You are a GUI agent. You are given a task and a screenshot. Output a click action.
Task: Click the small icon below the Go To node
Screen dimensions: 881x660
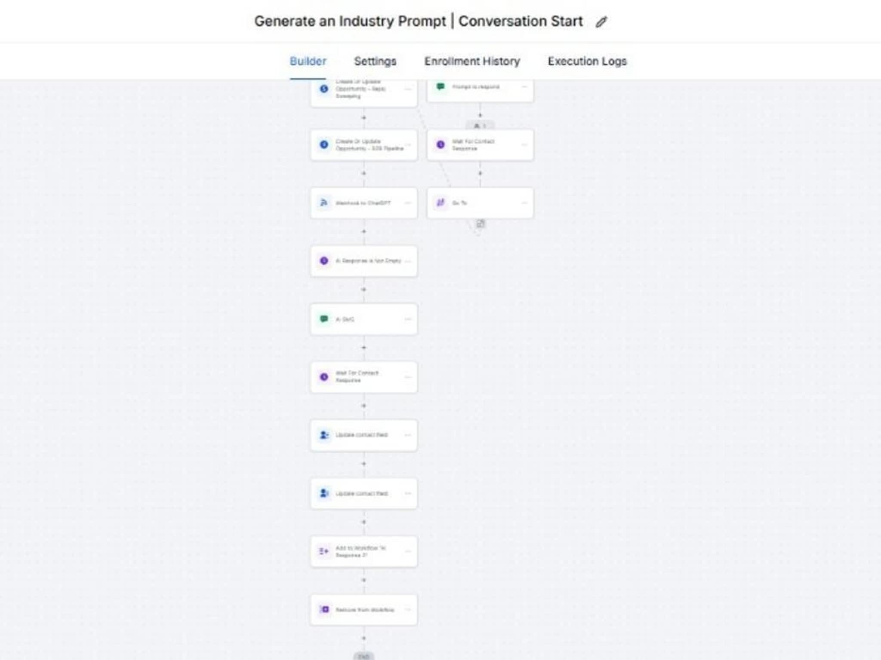coord(481,224)
